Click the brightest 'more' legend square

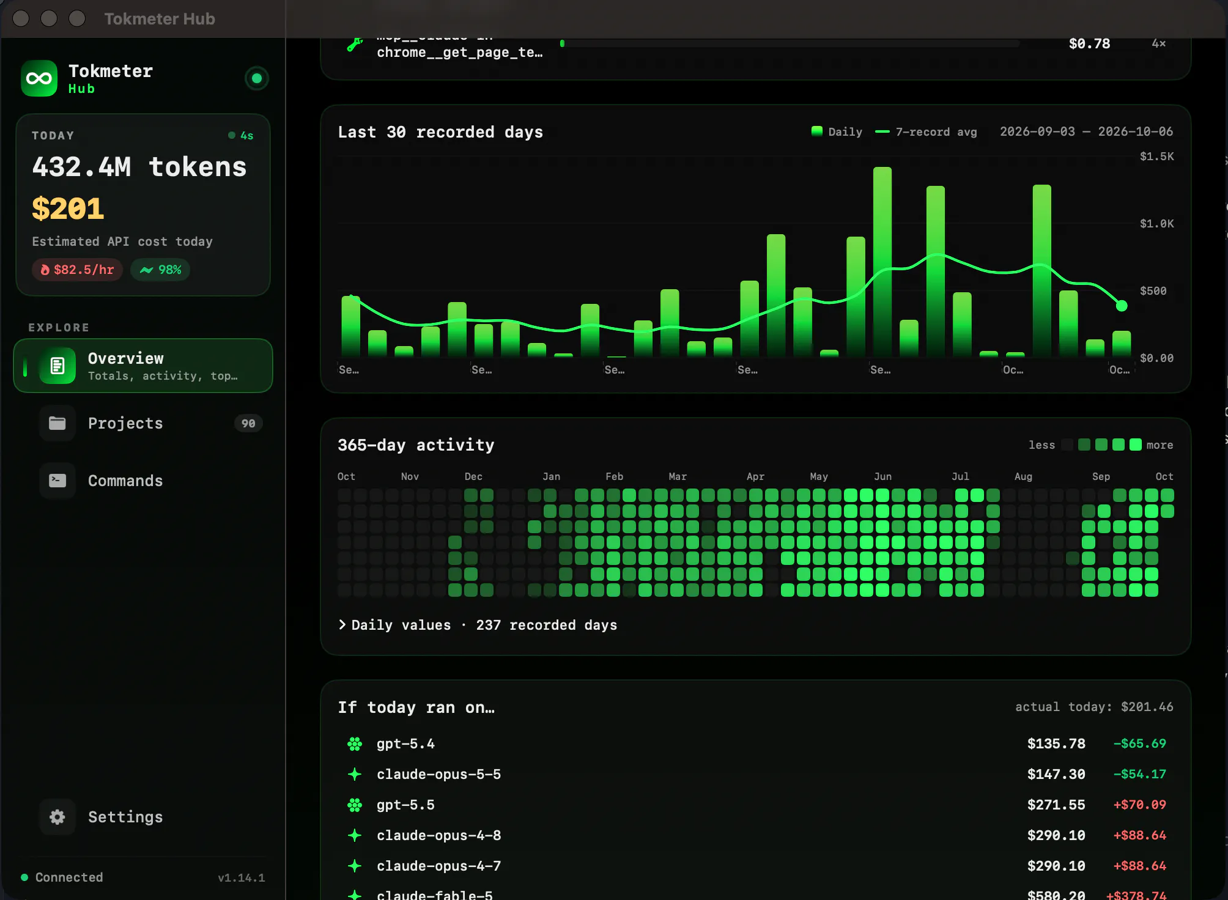click(1136, 444)
